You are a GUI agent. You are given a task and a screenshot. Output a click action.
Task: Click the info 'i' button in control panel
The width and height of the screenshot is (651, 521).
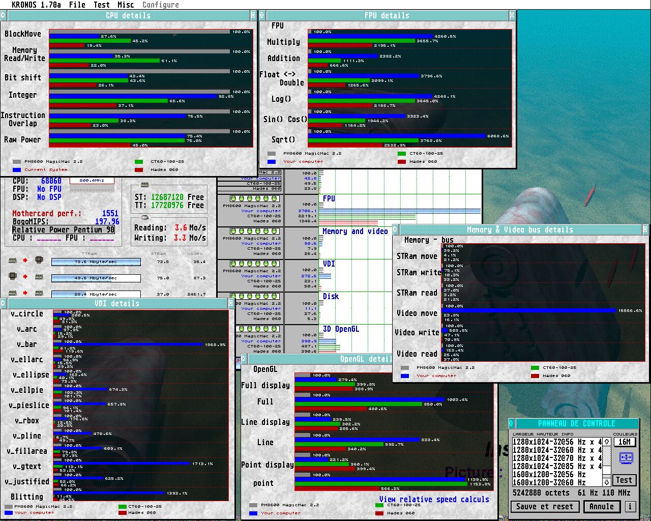click(x=630, y=506)
